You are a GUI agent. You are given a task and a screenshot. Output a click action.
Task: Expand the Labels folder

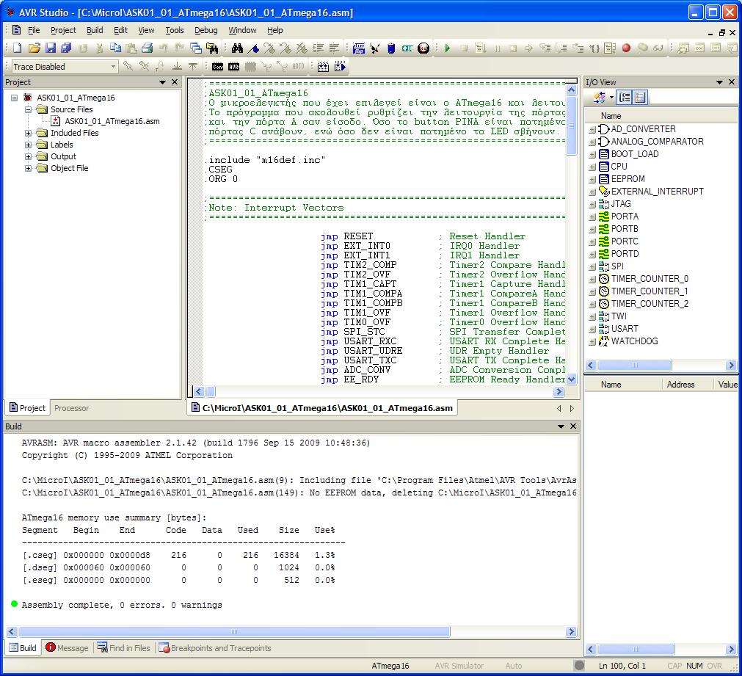point(29,145)
